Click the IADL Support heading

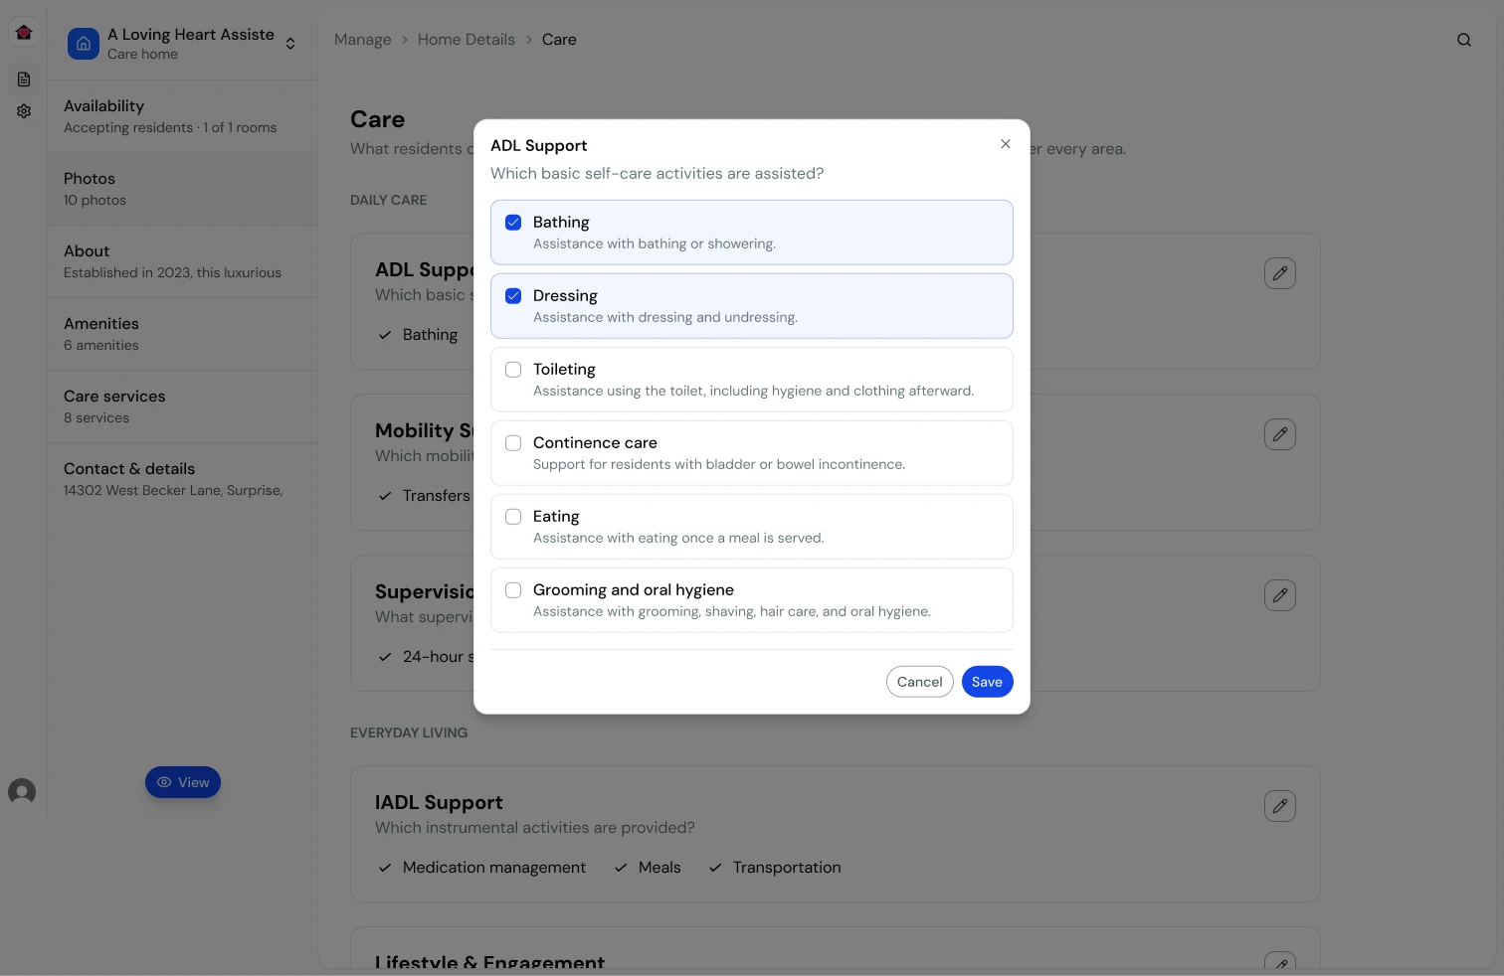[x=439, y=802]
